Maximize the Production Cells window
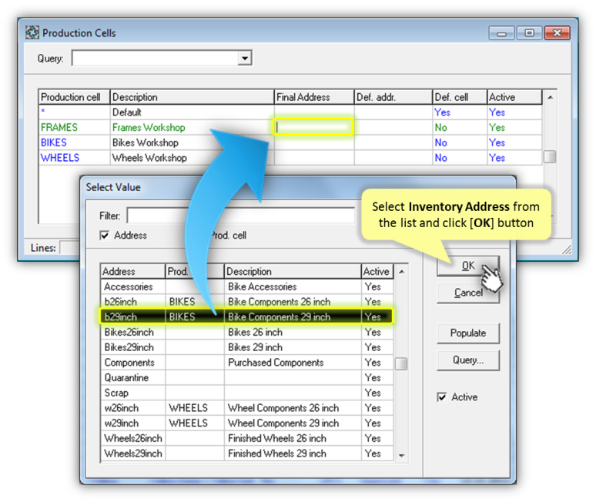This screenshot has height=502, width=596. 529,32
